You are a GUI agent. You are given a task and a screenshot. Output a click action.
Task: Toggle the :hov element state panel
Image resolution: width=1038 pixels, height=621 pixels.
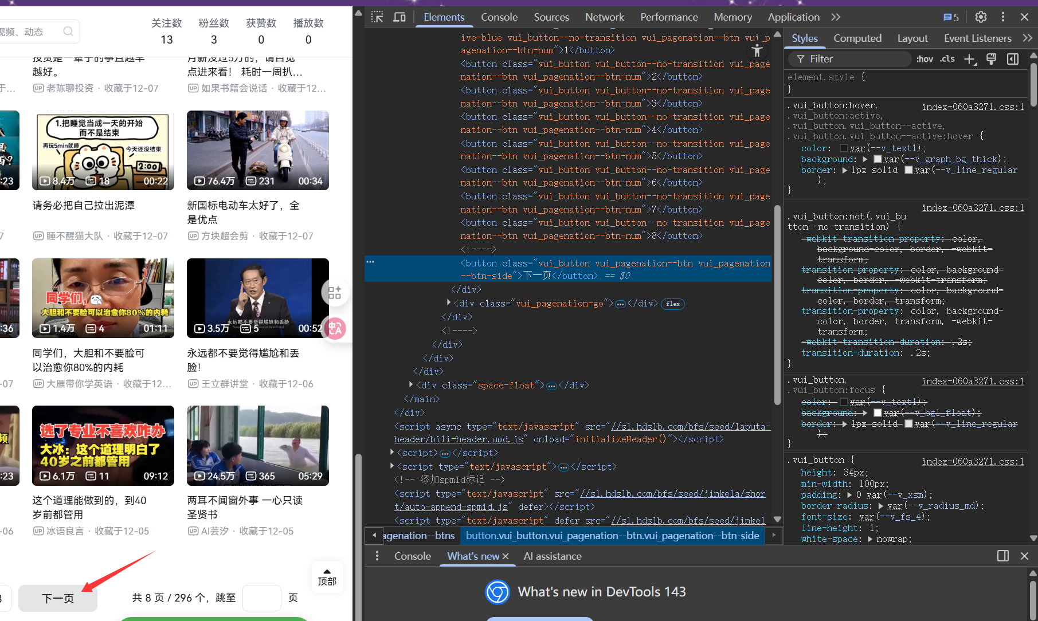[x=925, y=59]
